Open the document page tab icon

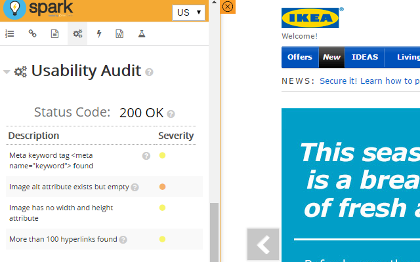(55, 34)
